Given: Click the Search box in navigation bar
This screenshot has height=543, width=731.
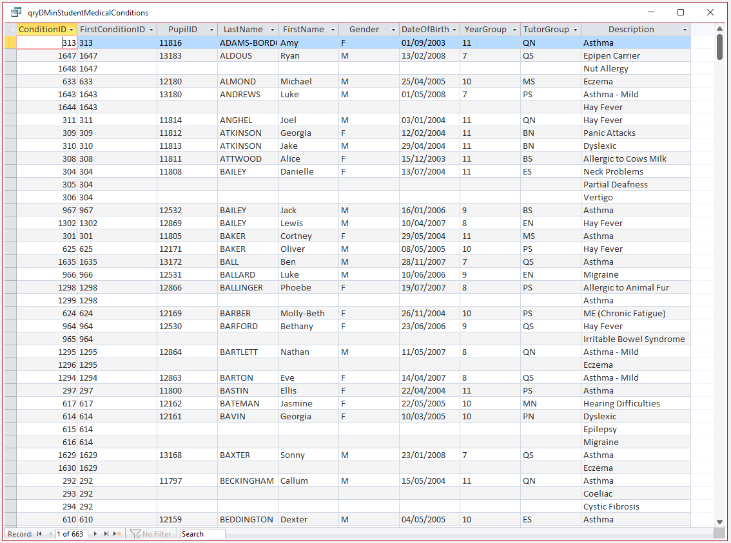Looking at the screenshot, I should (202, 534).
